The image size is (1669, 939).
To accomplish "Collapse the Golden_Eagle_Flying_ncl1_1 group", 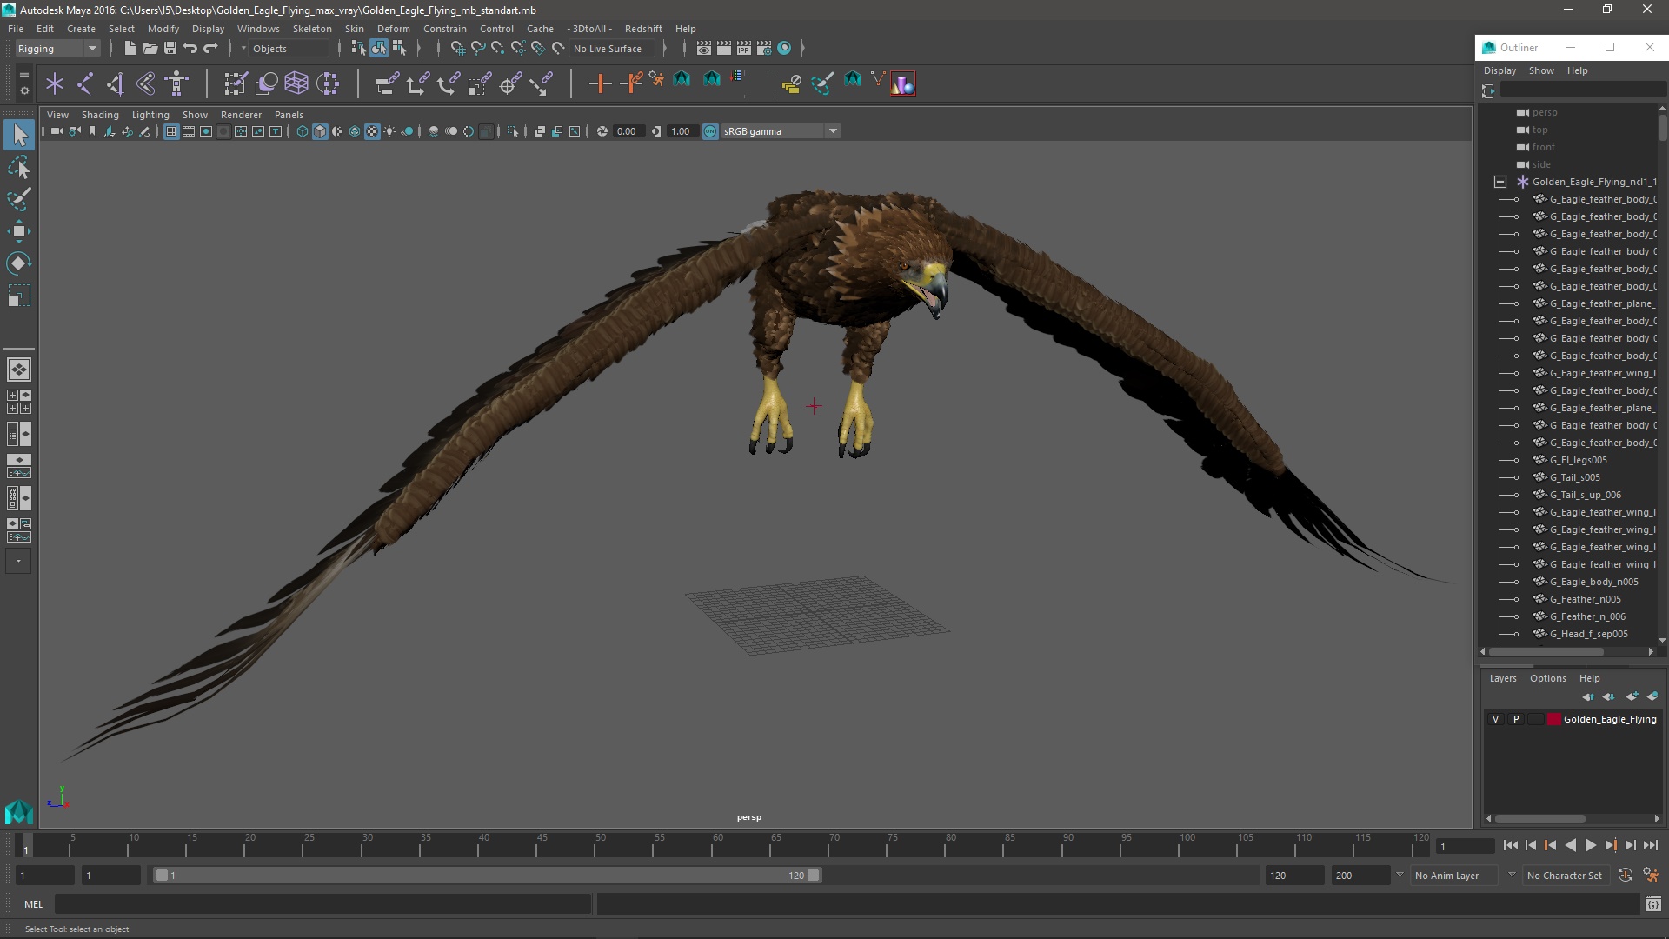I will click(x=1500, y=182).
